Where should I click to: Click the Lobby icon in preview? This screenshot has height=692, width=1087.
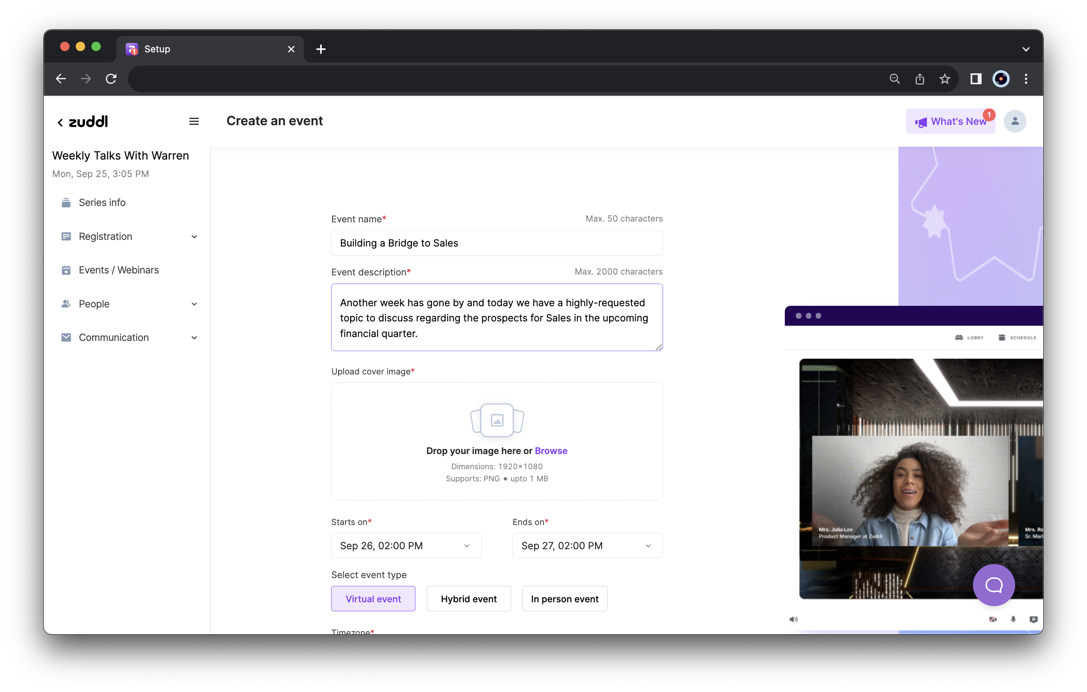pos(959,337)
